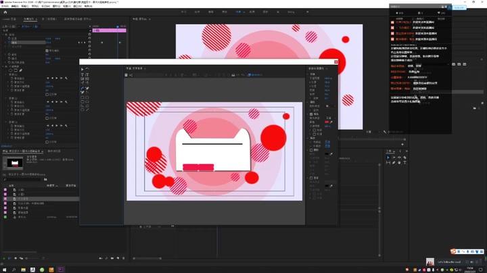Close the legacy title designer window
Screen dimensions: 487x273
pyautogui.click(x=335, y=62)
